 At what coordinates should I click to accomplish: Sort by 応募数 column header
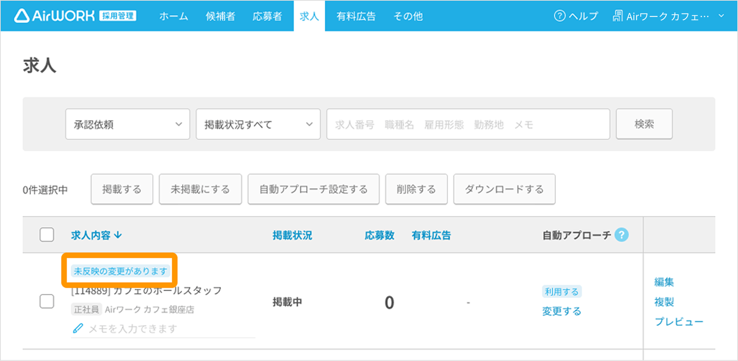click(379, 235)
